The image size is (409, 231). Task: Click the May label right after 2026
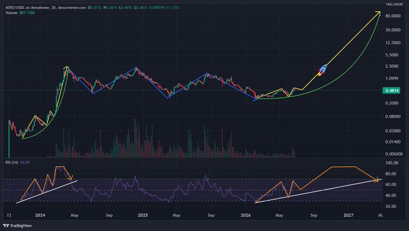click(x=279, y=215)
